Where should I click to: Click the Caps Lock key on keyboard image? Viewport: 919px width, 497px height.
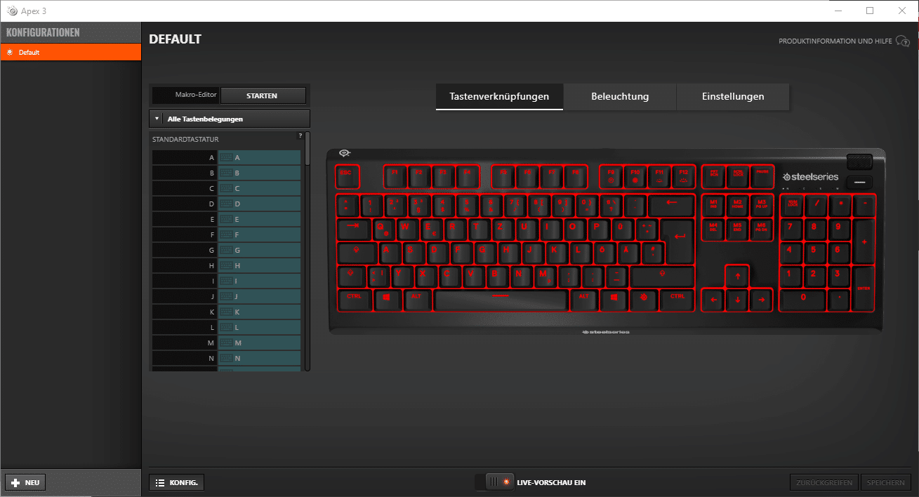[357, 252]
